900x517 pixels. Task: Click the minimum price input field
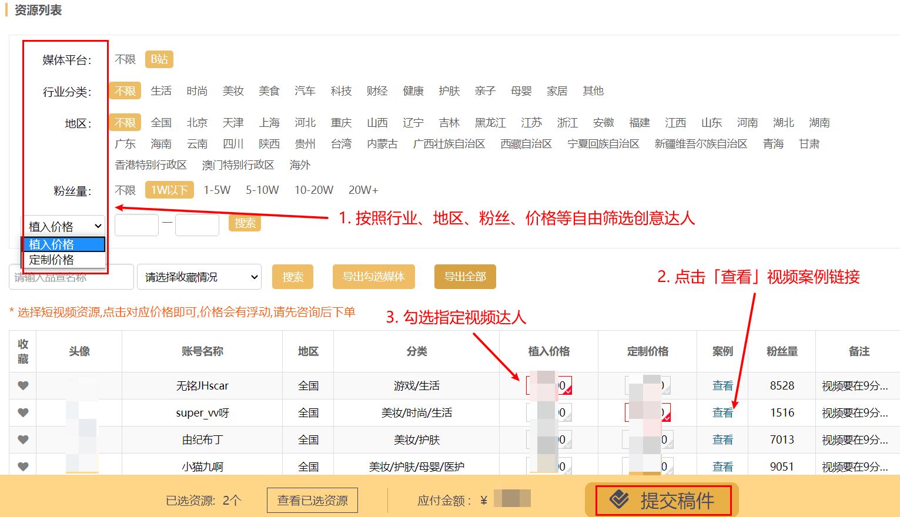[136, 224]
